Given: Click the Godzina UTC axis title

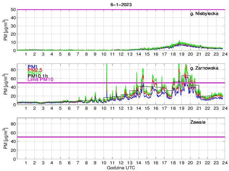Looking at the screenshot, I should [121, 167].
